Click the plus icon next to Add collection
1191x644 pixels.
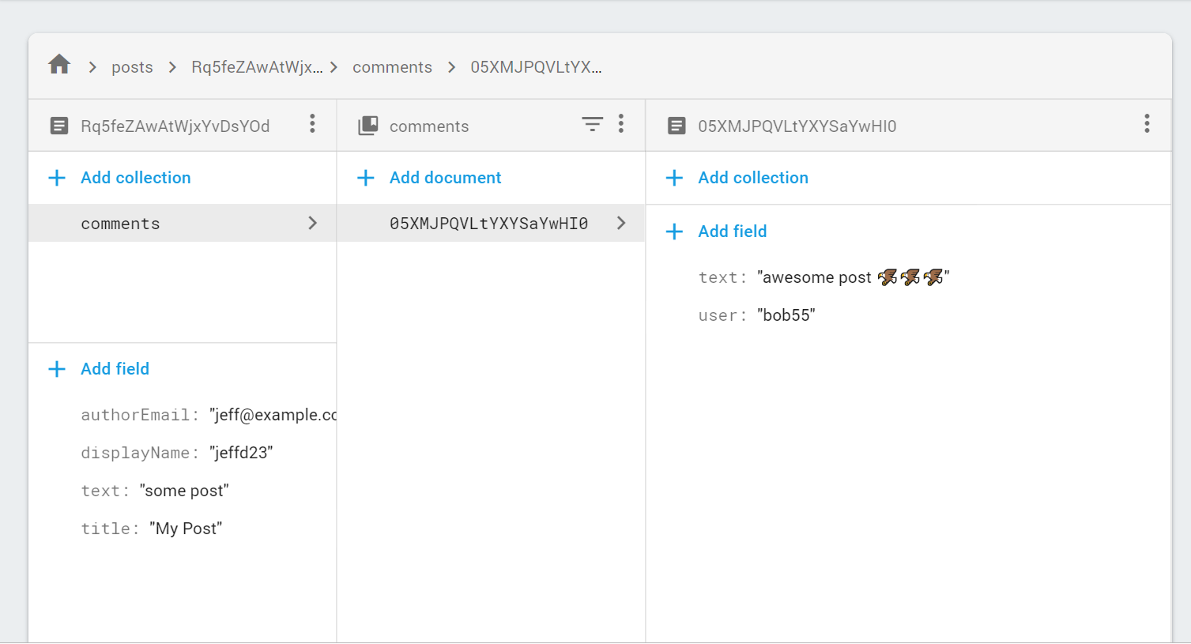(56, 178)
